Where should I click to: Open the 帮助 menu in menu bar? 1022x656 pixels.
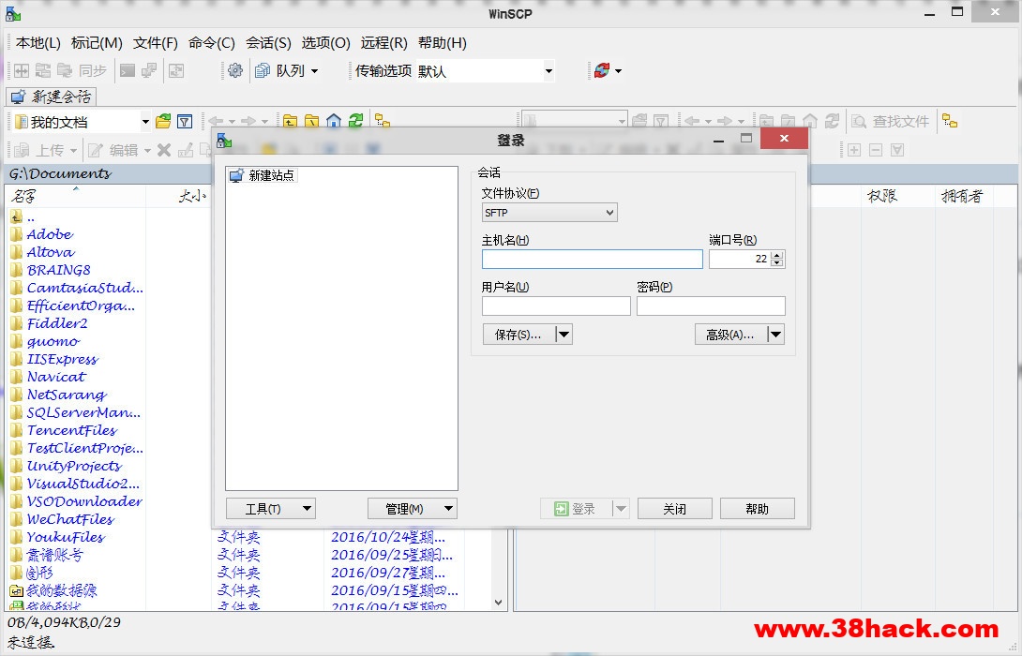click(x=443, y=43)
